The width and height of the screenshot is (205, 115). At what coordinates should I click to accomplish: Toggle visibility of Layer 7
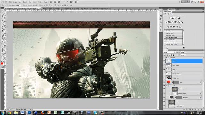(164, 61)
